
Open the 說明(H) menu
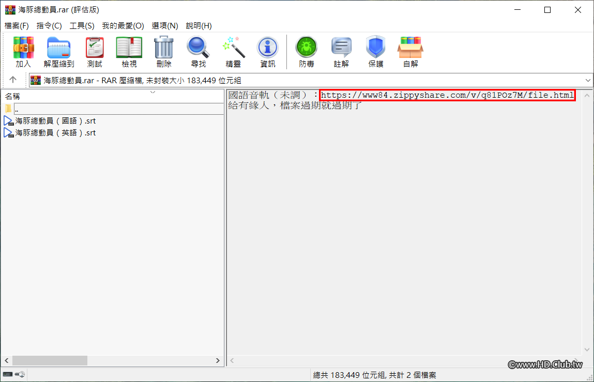[199, 26]
